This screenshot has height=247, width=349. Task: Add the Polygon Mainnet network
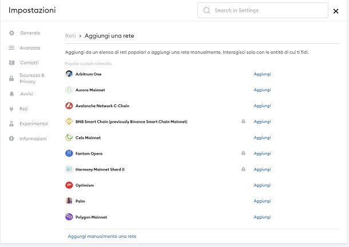[262, 217]
